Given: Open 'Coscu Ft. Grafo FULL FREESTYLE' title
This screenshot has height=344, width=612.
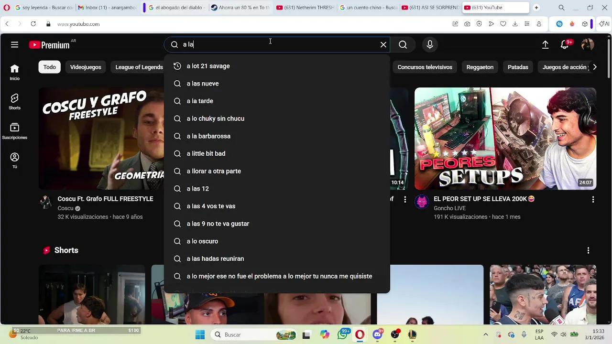Looking at the screenshot, I should [105, 199].
